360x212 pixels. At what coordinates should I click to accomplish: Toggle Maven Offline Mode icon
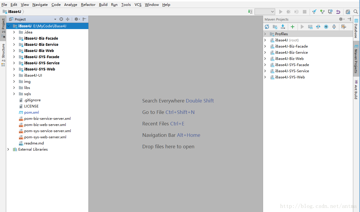point(318,27)
